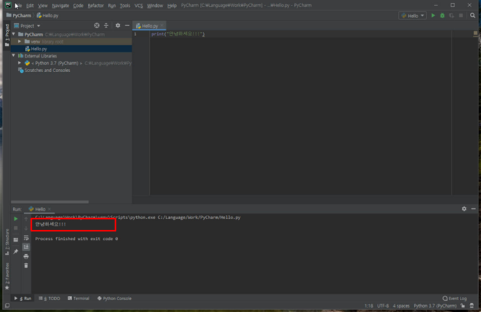Image resolution: width=481 pixels, height=312 pixels.
Task: Click UTF-8 encoding in status bar
Action: pyautogui.click(x=383, y=306)
